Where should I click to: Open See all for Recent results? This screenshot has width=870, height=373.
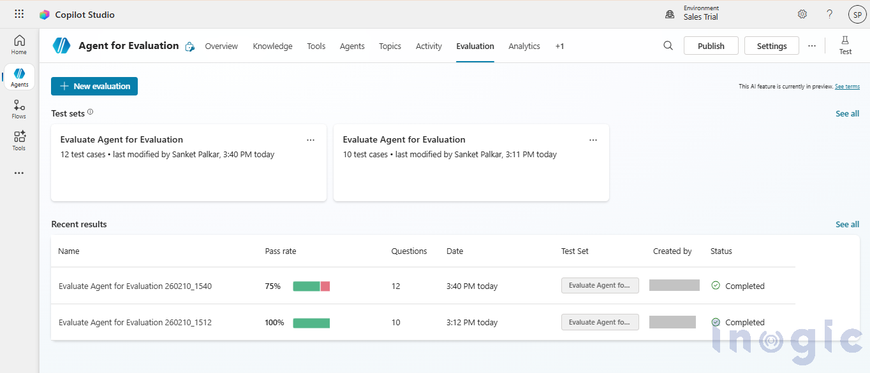[x=847, y=224]
